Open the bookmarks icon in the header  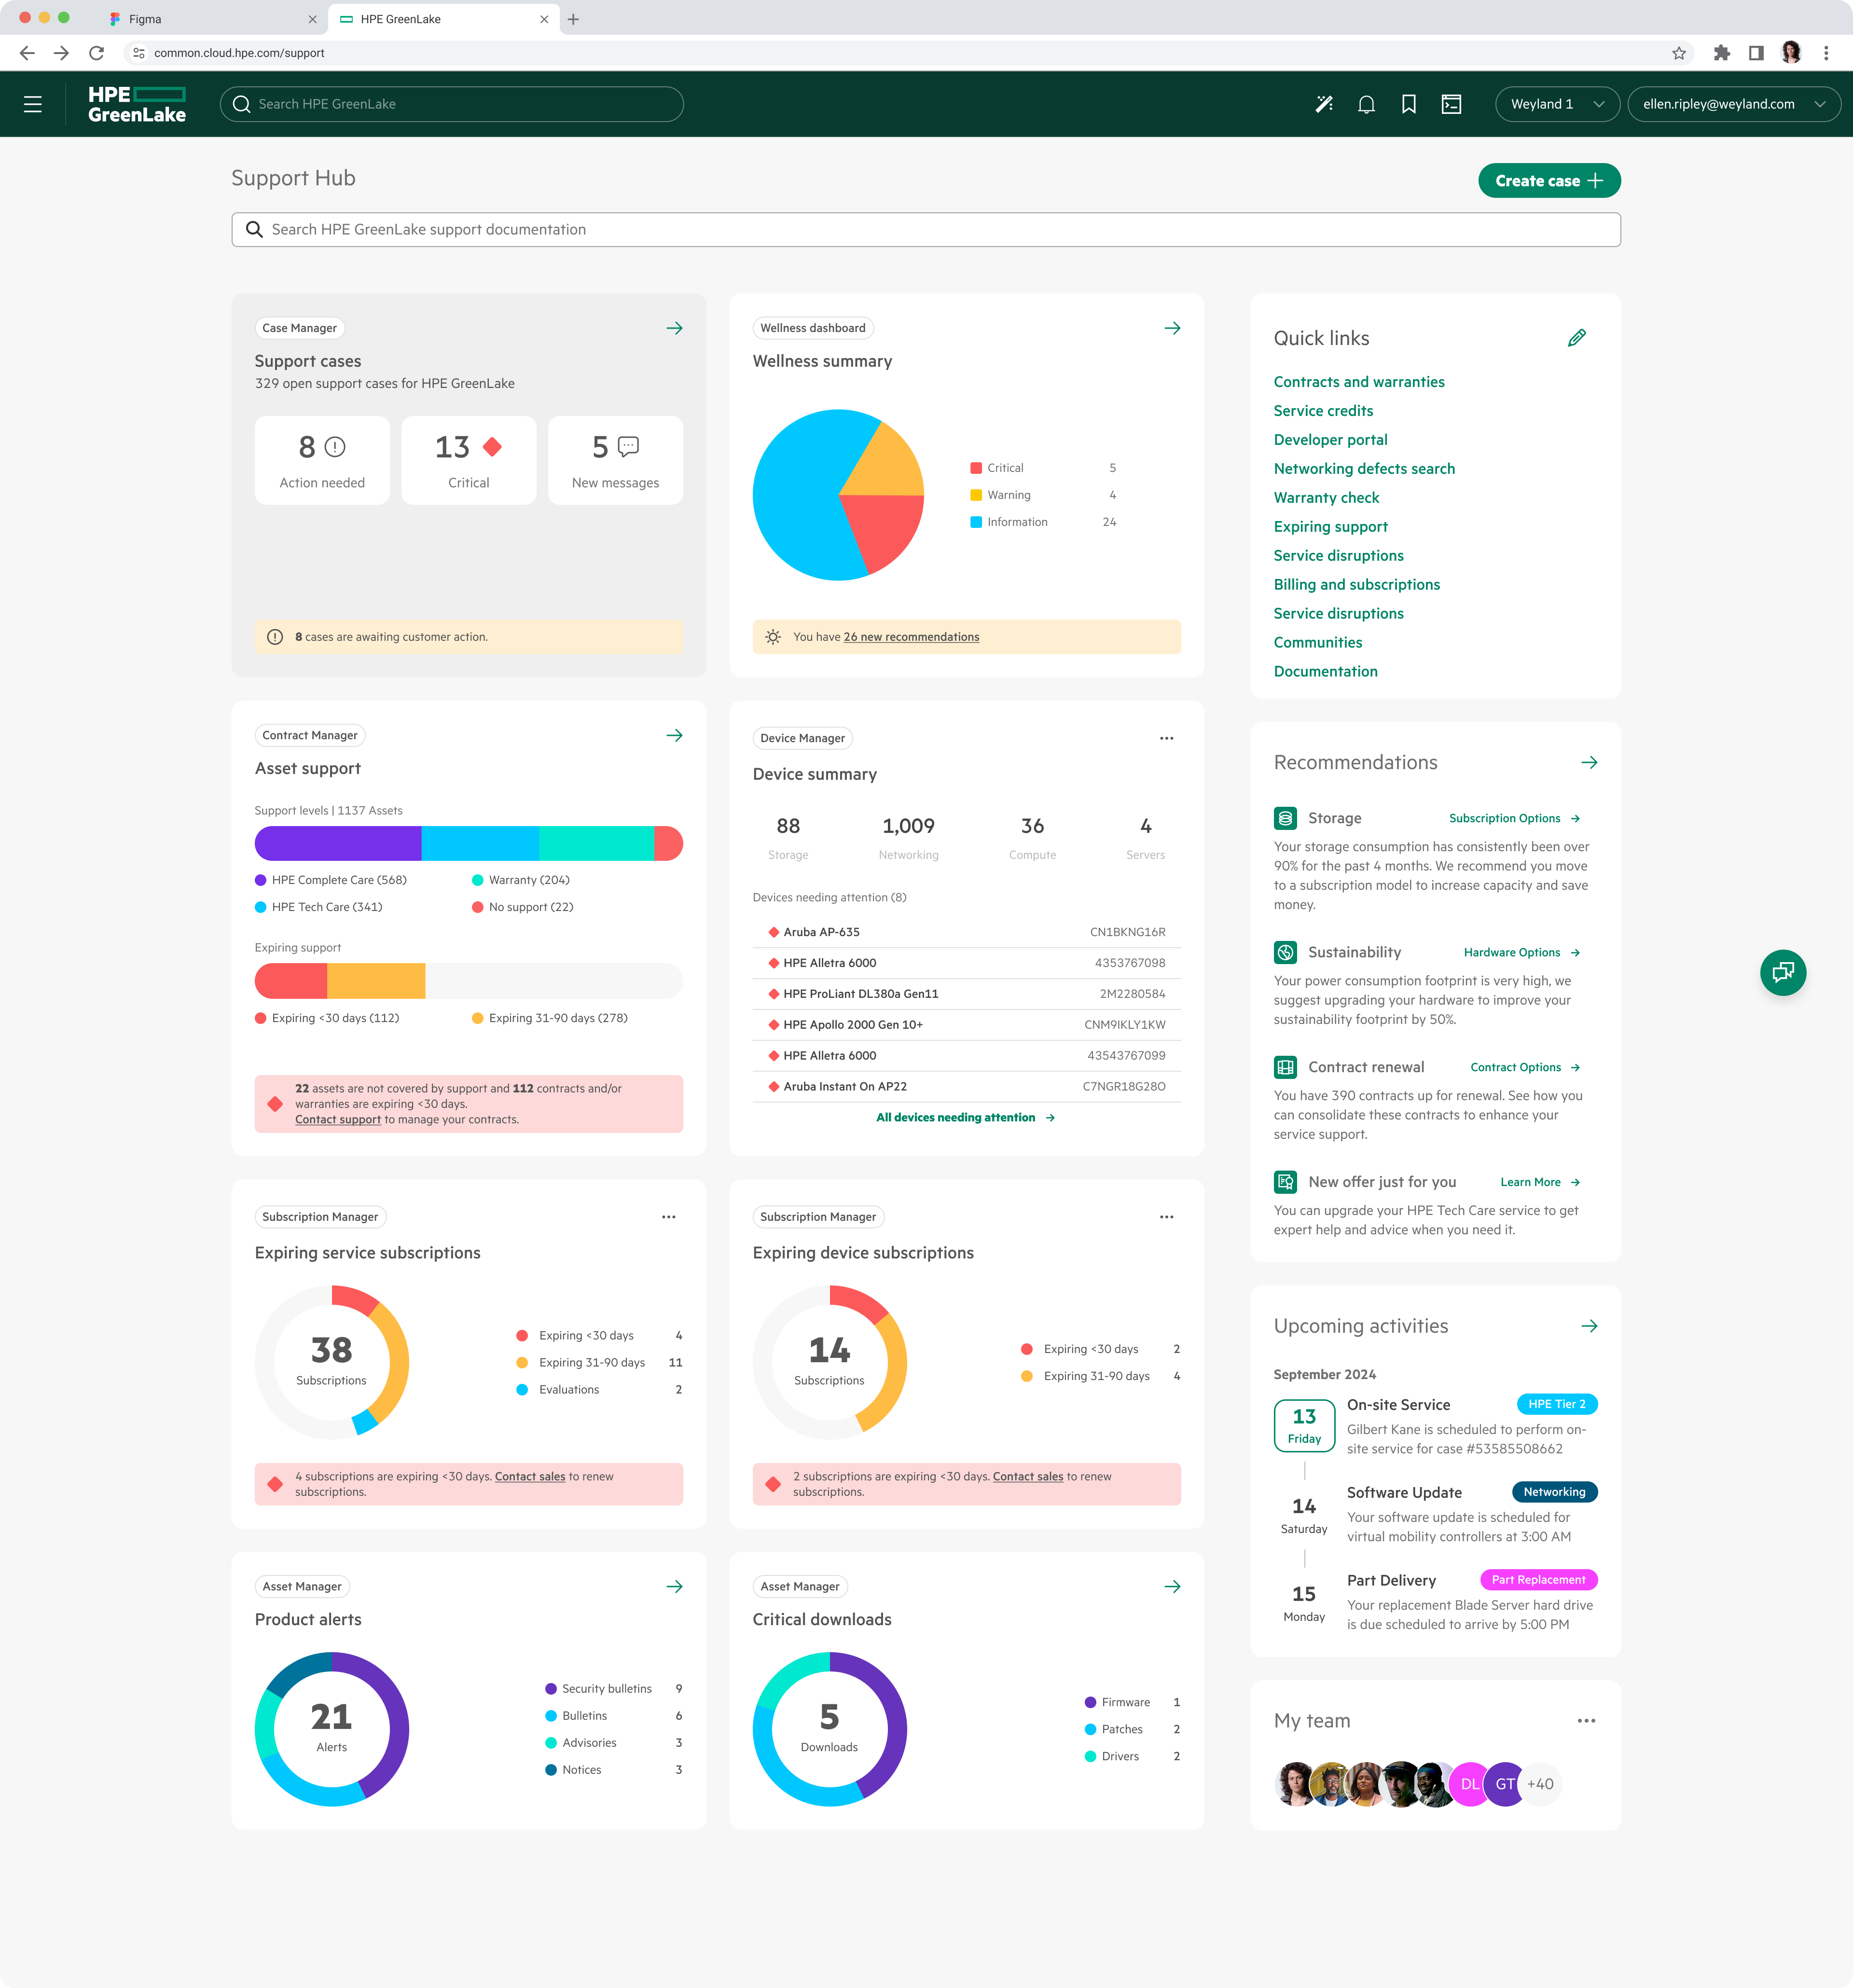tap(1409, 104)
